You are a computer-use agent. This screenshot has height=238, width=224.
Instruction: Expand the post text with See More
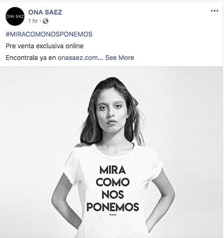pos(120,58)
